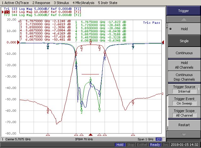This screenshot has height=148, width=201.
Task: Click the Trigger menu title
Action: [x=183, y=11]
